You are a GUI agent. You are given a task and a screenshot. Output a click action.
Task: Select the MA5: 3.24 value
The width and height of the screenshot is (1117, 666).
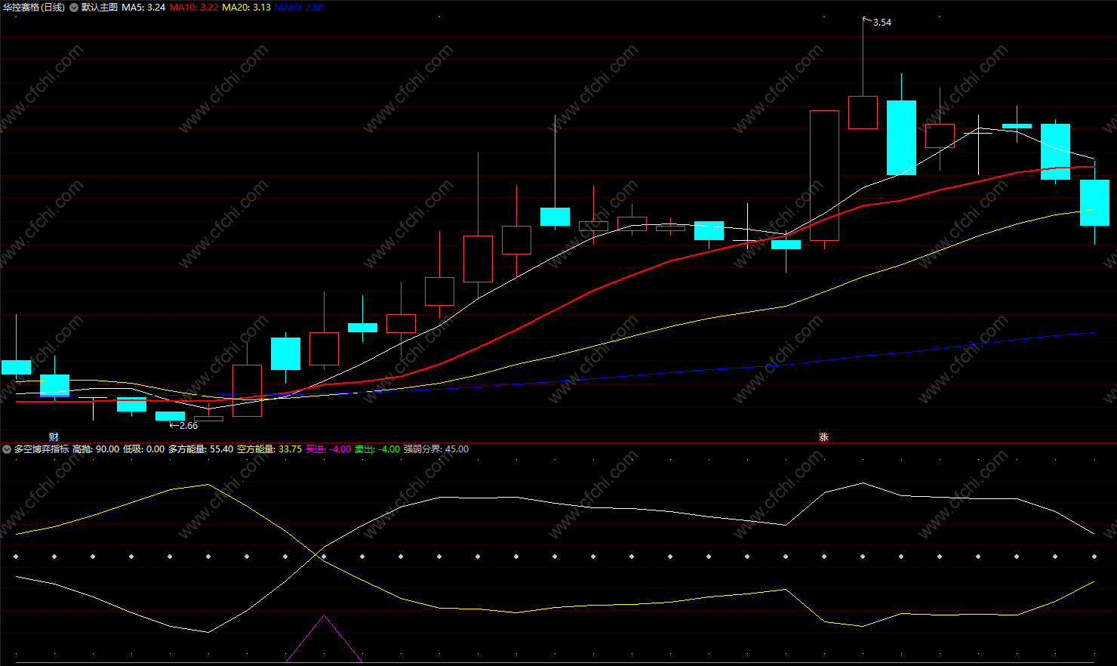(143, 8)
